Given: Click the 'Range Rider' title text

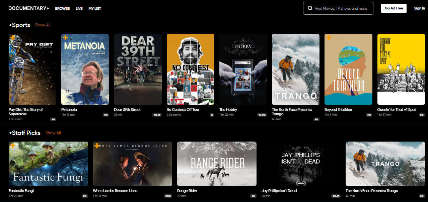Looking at the screenshot, I should point(187,191).
